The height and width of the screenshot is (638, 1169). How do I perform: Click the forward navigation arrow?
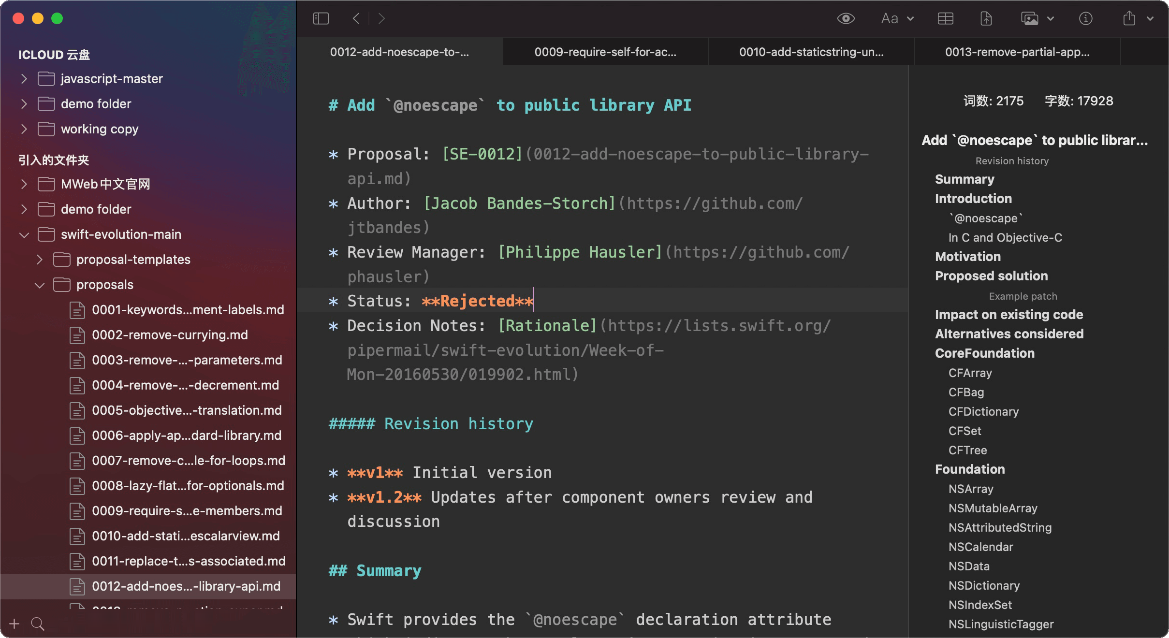(381, 18)
